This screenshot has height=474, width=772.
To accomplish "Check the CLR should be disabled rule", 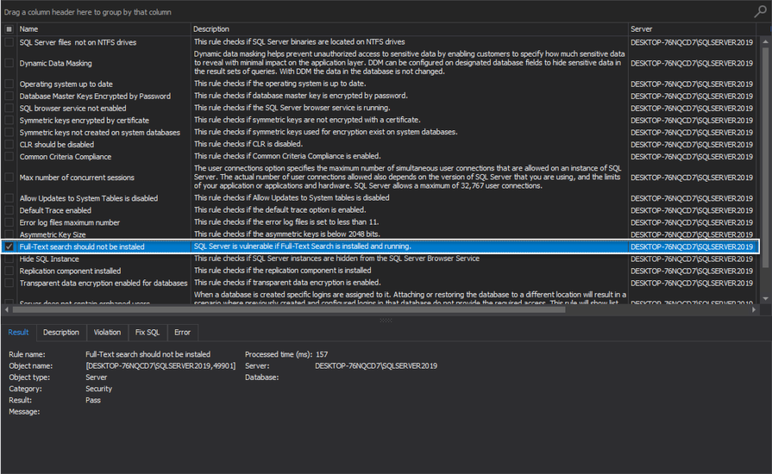I will coord(8,143).
